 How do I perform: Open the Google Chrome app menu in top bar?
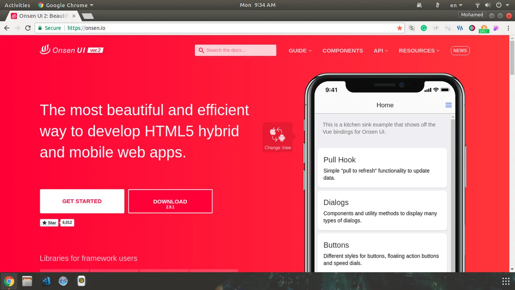point(66,5)
